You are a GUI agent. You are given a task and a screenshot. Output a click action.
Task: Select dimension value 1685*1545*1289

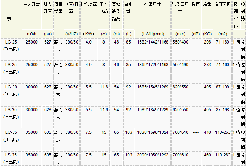tap(153, 87)
